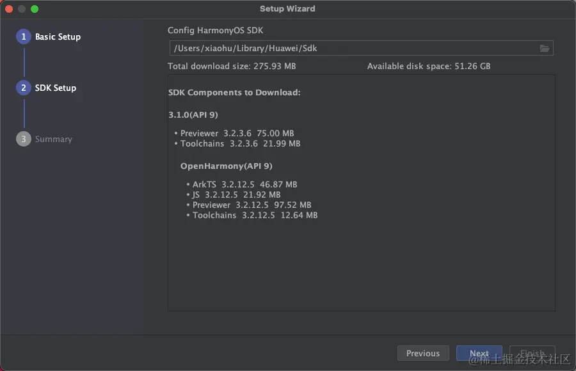Select 'Total download size: 275.93 MB' text
Image resolution: width=576 pixels, height=371 pixels.
coord(232,66)
